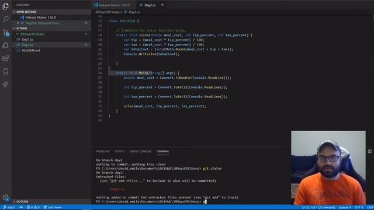Click the 'class Solution {' code line

(123, 21)
